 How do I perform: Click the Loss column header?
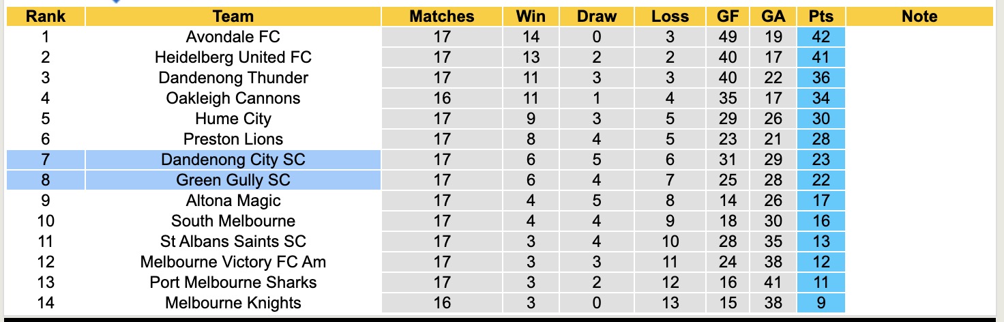[x=670, y=16]
